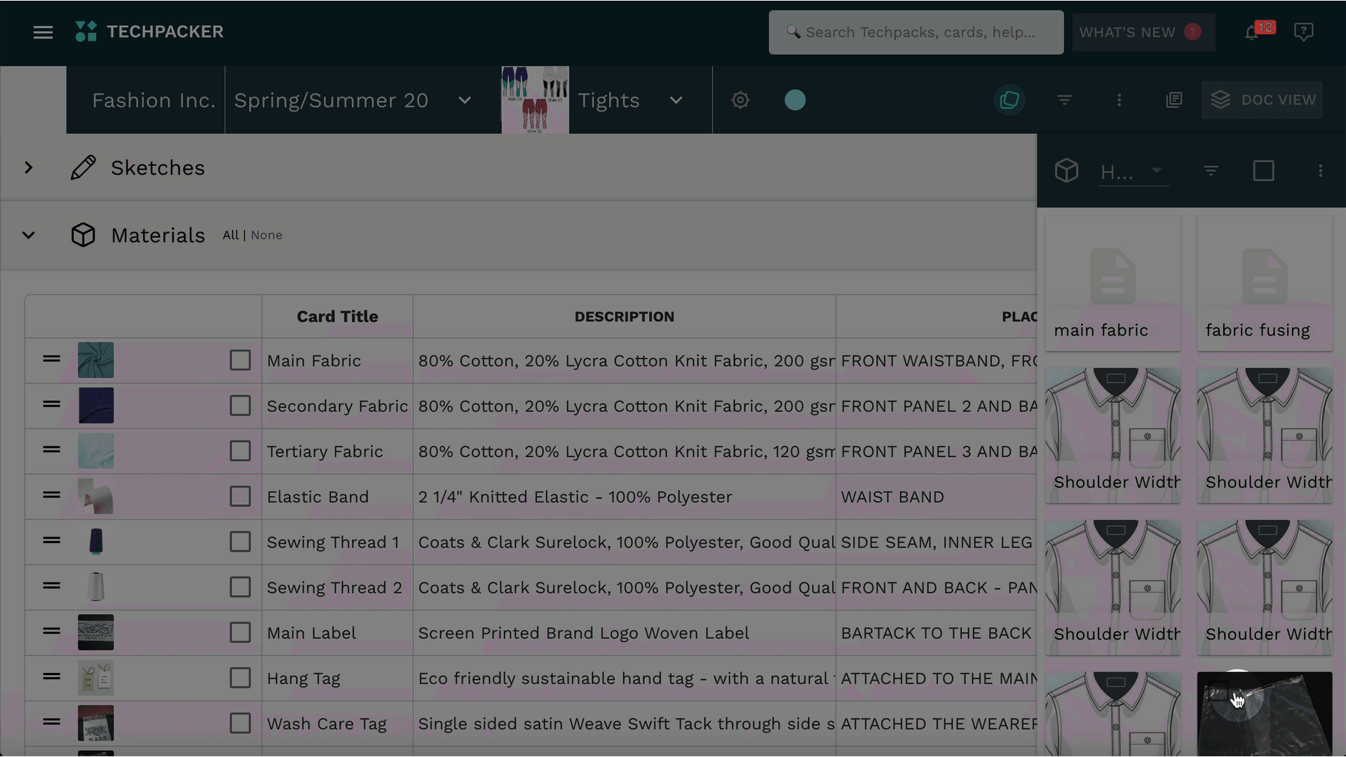
Task: Grab the Hang Tag row drag handle
Action: coord(51,676)
